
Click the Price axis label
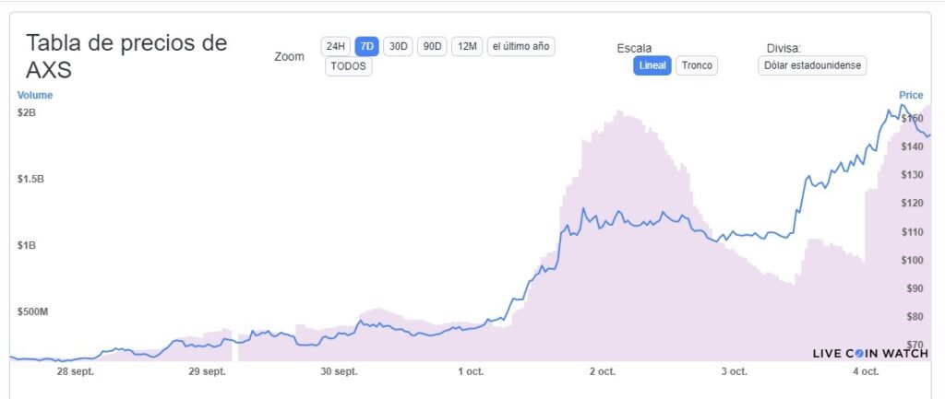pyautogui.click(x=911, y=95)
